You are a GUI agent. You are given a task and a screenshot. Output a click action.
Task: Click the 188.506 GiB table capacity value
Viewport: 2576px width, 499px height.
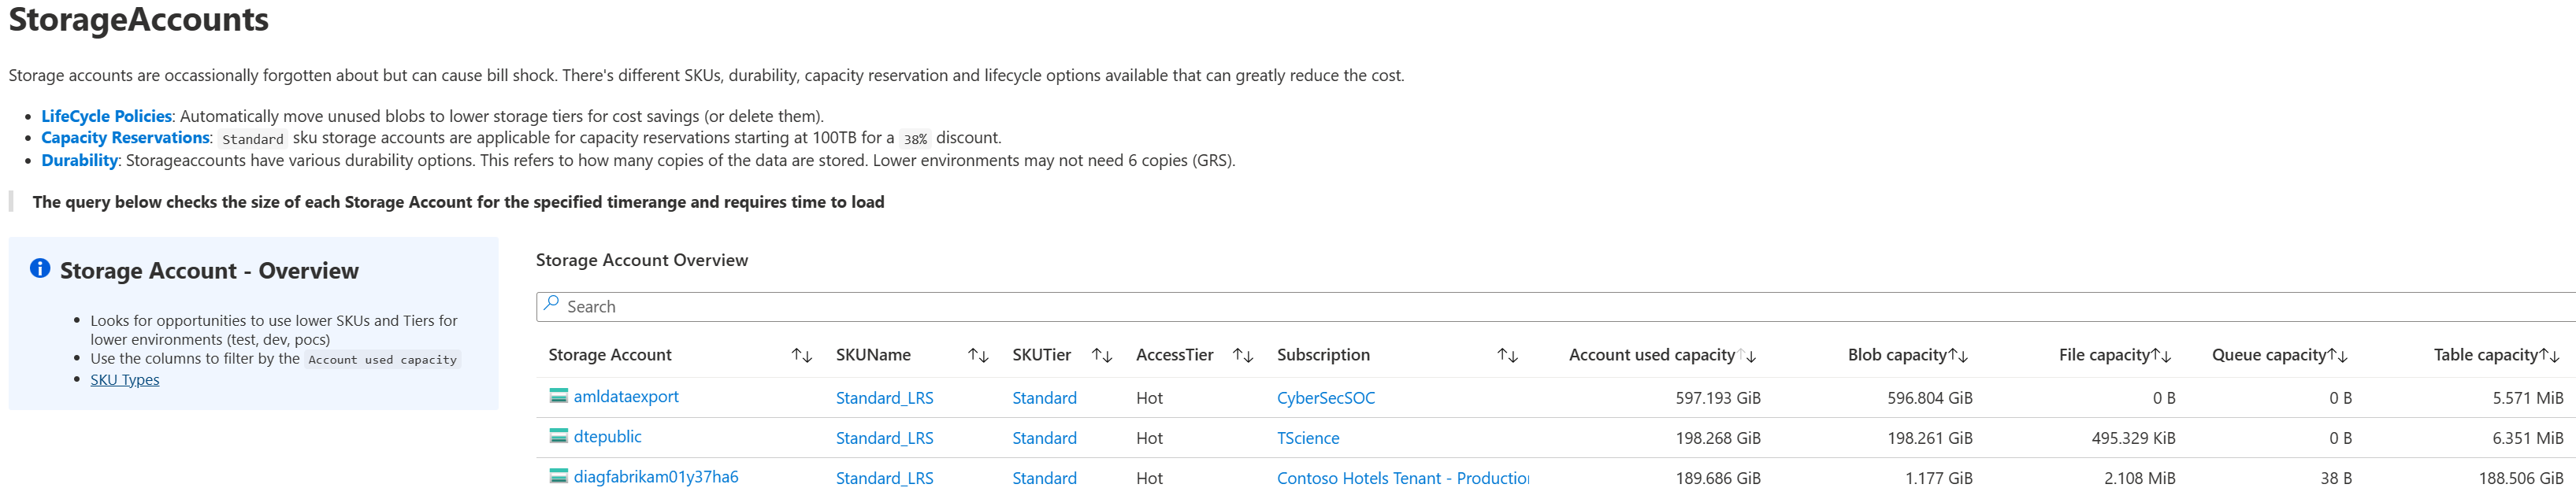[2521, 478]
